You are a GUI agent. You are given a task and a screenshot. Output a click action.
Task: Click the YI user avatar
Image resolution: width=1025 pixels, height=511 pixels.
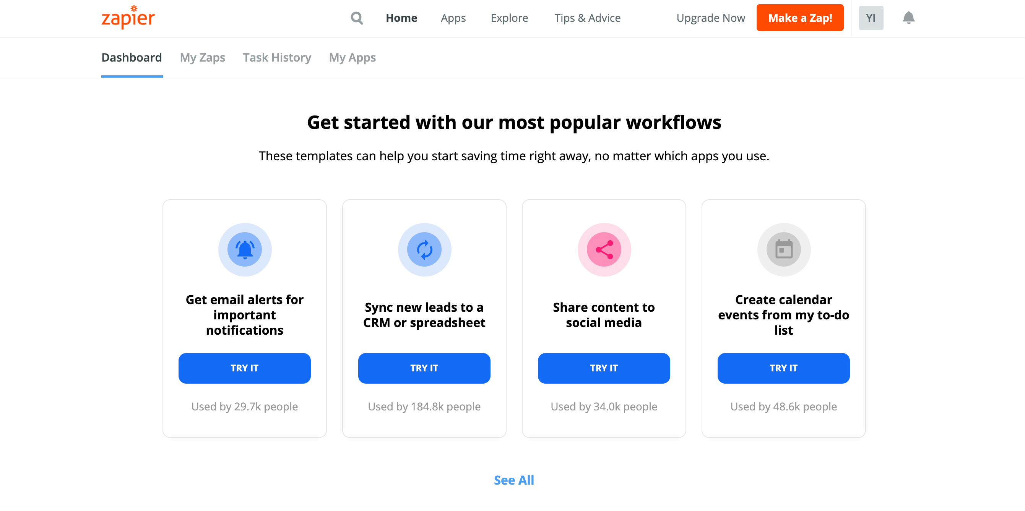(871, 18)
